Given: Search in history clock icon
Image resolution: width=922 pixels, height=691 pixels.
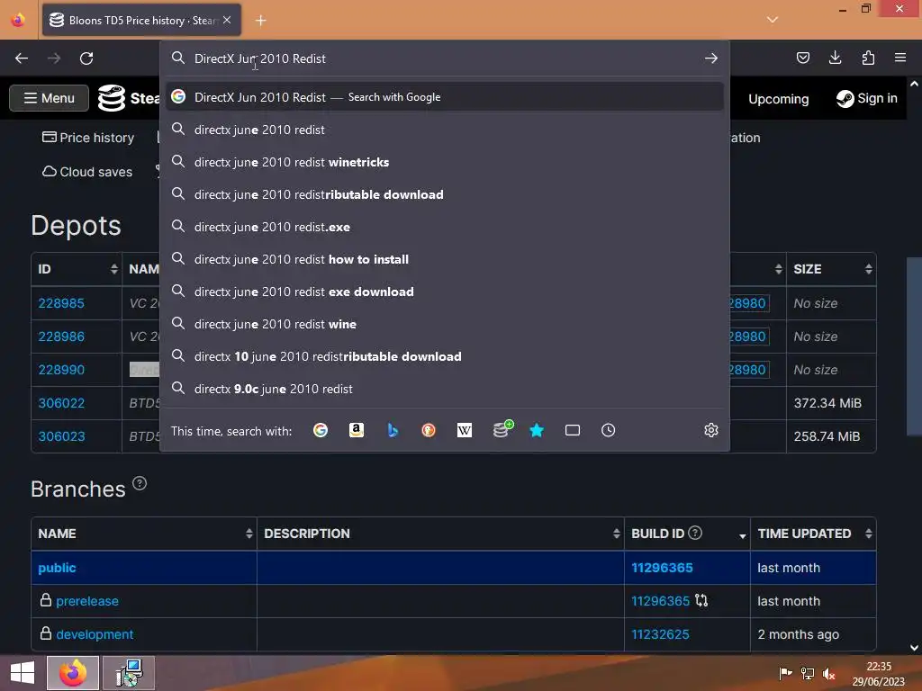Looking at the screenshot, I should [608, 430].
